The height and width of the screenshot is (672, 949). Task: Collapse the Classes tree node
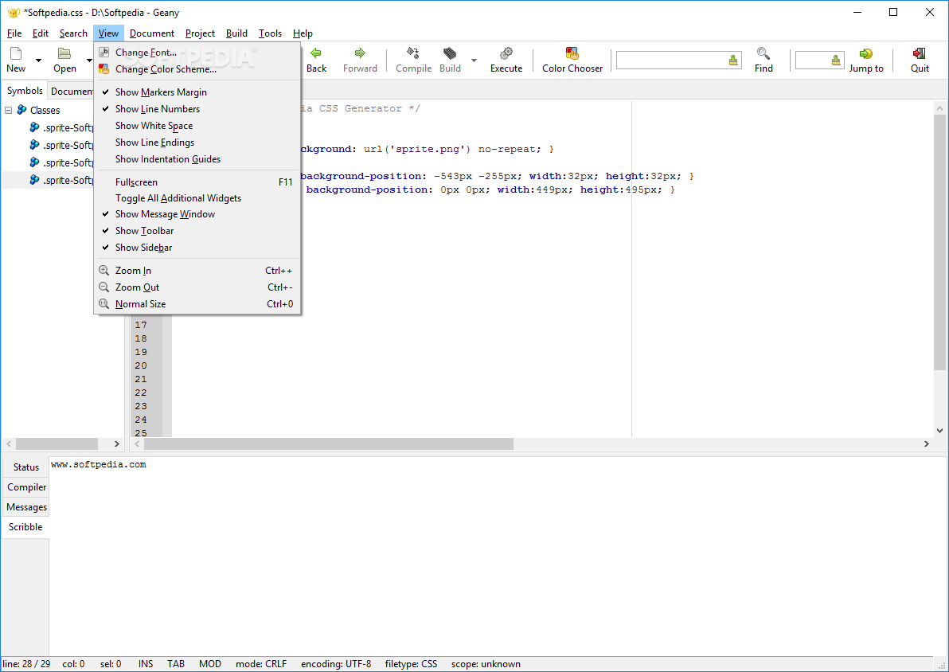pyautogui.click(x=9, y=110)
